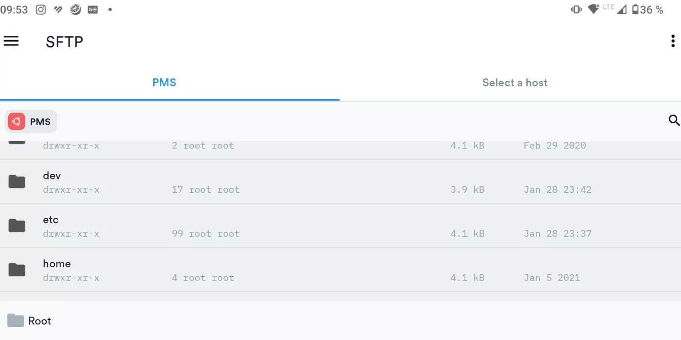Tap the drwxr-xr-x permissions of home

tap(71, 278)
